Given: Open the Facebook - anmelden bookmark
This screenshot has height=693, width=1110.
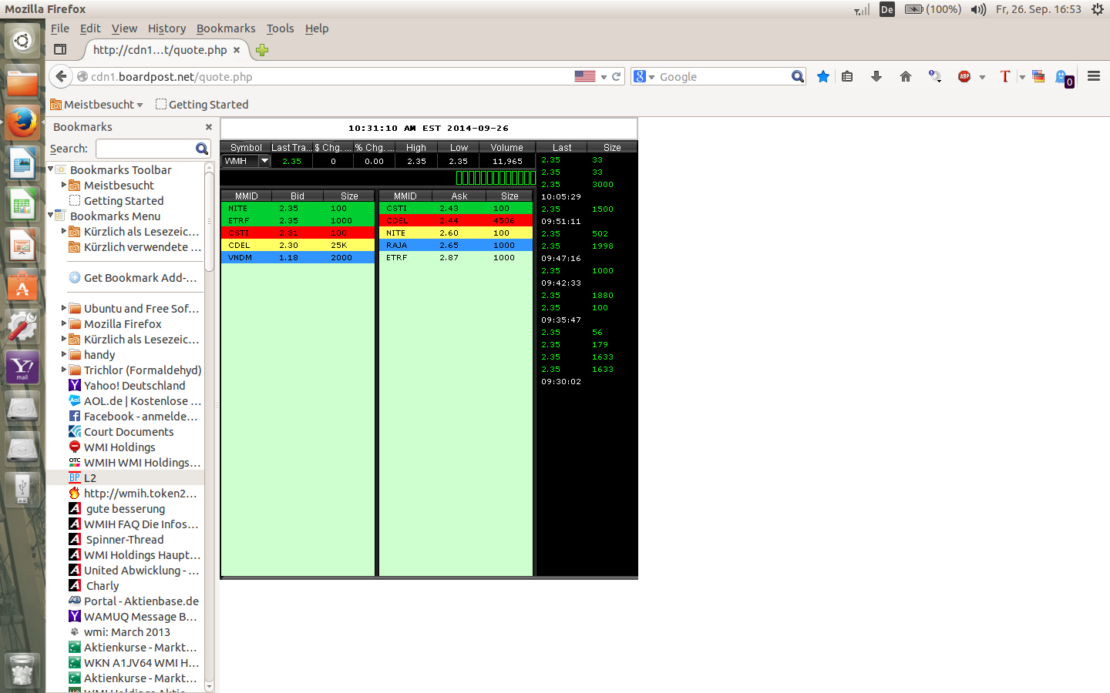Looking at the screenshot, I should tap(133, 416).
